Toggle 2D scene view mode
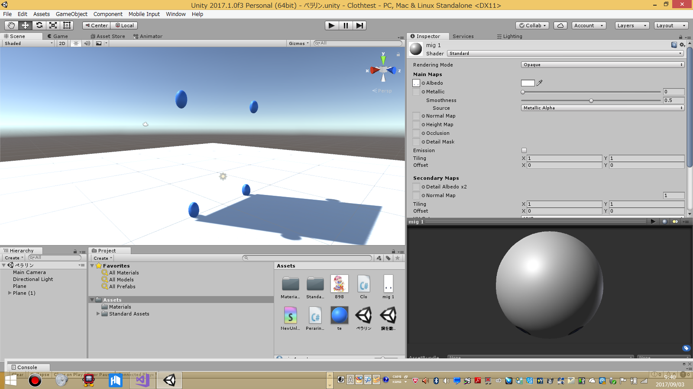693x389 pixels. [62, 43]
